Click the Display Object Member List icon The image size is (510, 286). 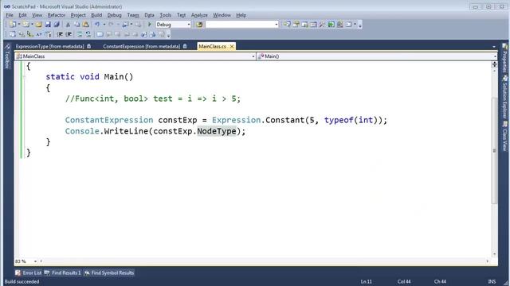click(12, 34)
